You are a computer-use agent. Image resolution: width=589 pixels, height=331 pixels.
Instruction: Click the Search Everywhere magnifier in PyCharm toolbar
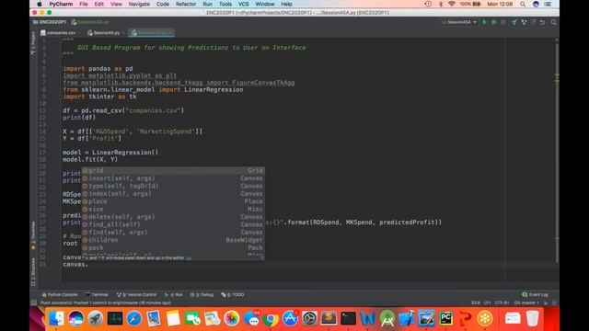[554, 22]
